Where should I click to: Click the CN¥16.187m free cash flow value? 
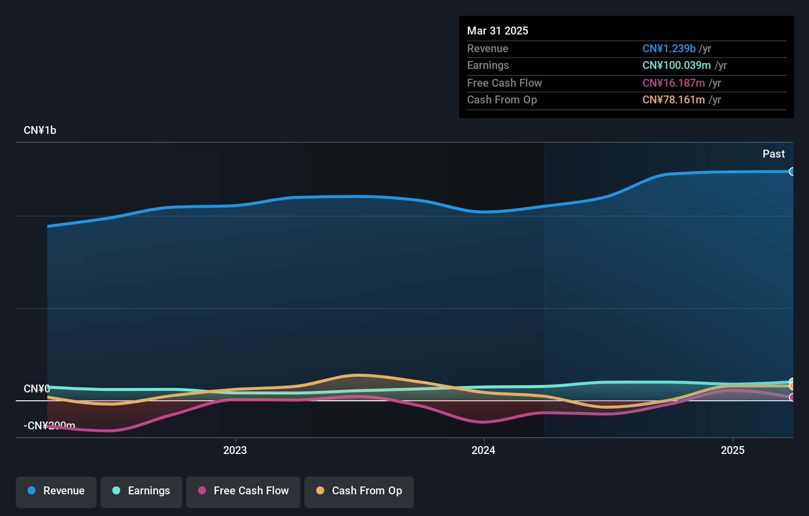click(674, 83)
